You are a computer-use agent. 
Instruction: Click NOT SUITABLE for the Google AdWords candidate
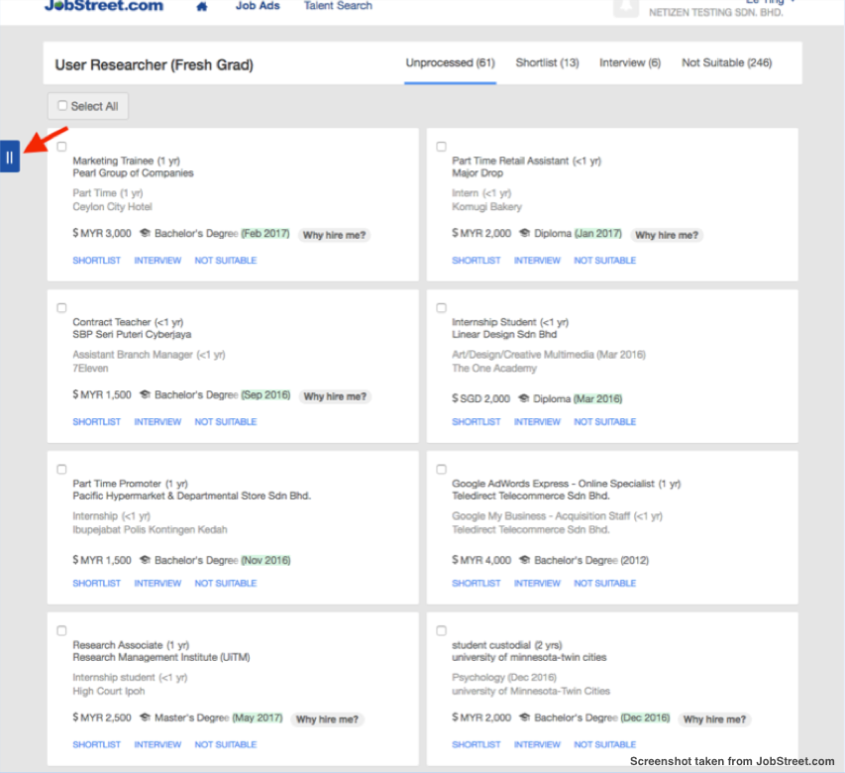pos(604,583)
